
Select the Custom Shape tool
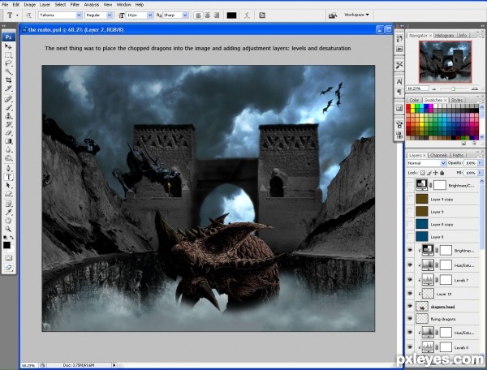tap(8, 194)
